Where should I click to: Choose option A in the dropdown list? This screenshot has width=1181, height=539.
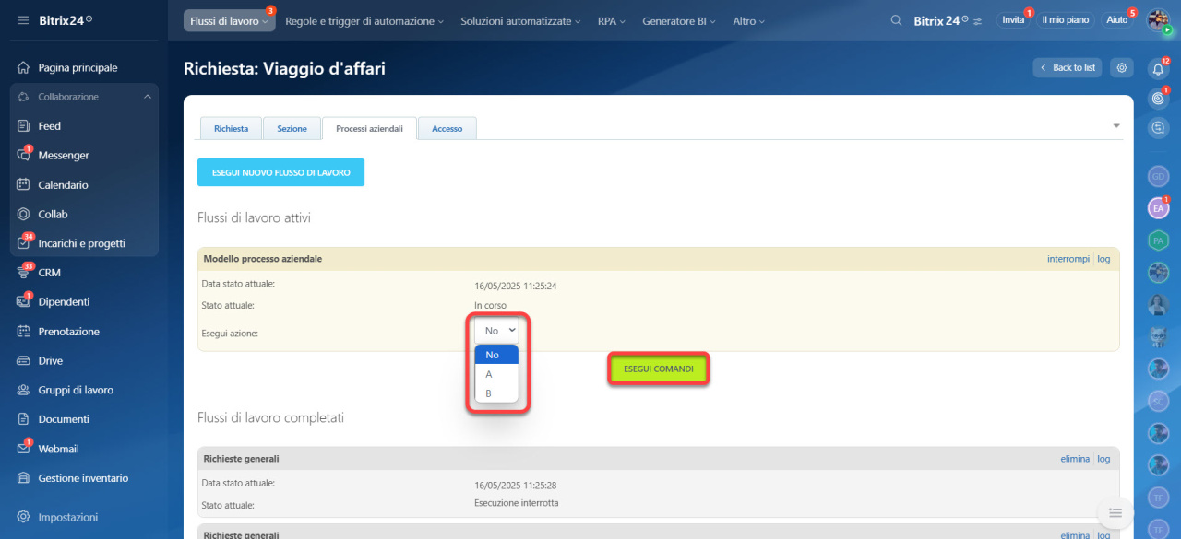click(x=496, y=374)
